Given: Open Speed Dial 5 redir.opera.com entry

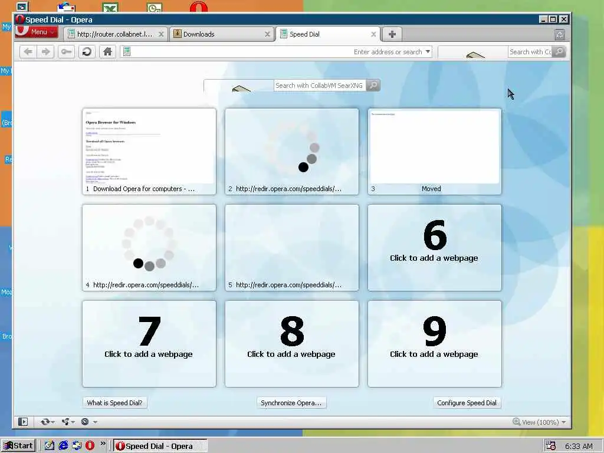Looking at the screenshot, I should pos(291,248).
